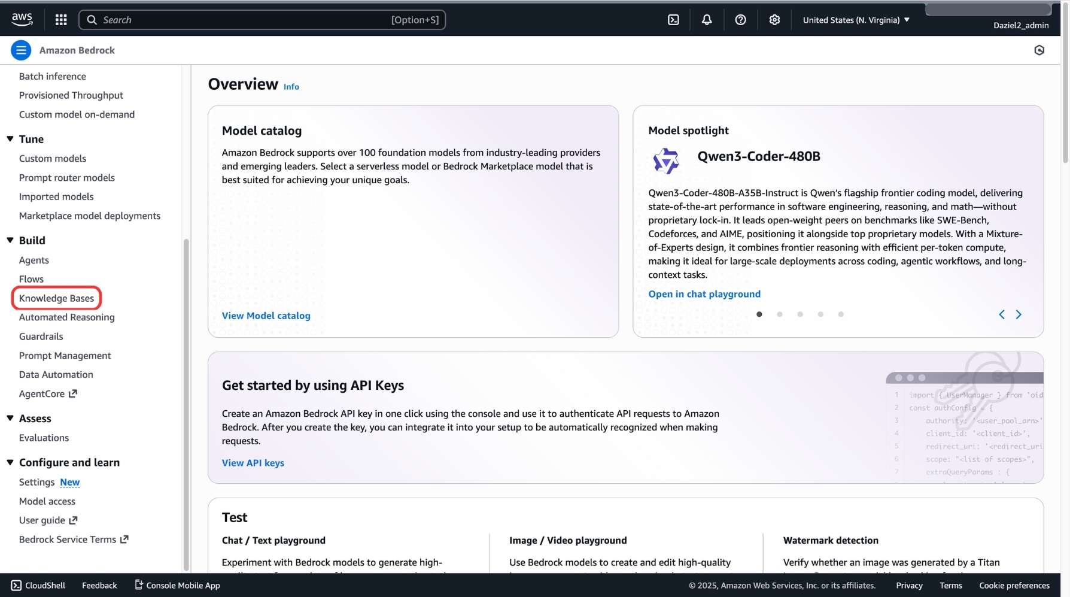Click the search input field
This screenshot has width=1070, height=597.
point(263,19)
